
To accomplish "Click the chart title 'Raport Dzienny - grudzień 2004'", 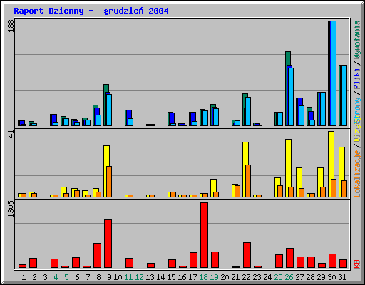I will 91,11.
